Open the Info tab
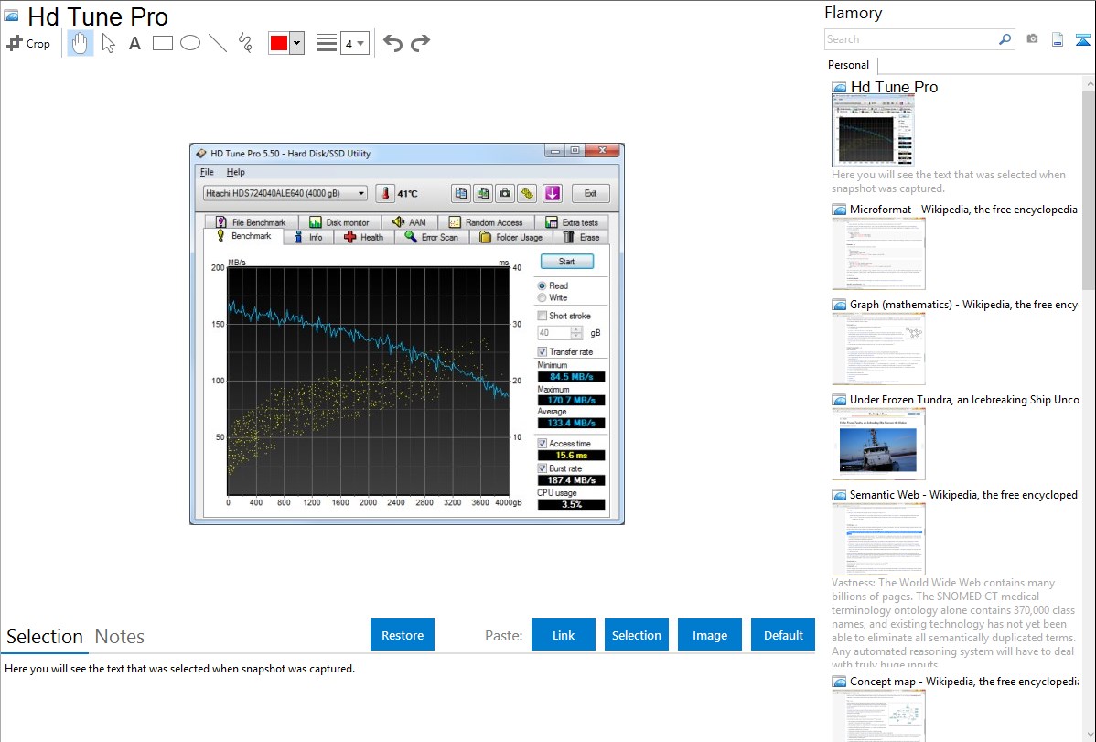1096x742 pixels. tap(308, 238)
